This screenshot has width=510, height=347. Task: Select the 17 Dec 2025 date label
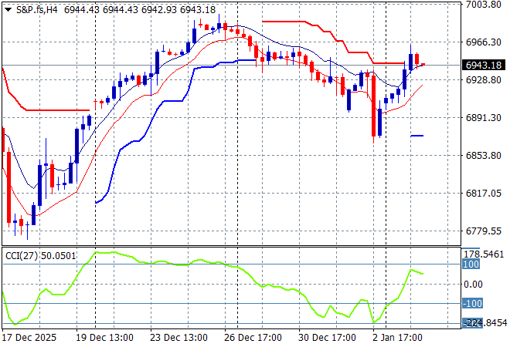pyautogui.click(x=29, y=338)
